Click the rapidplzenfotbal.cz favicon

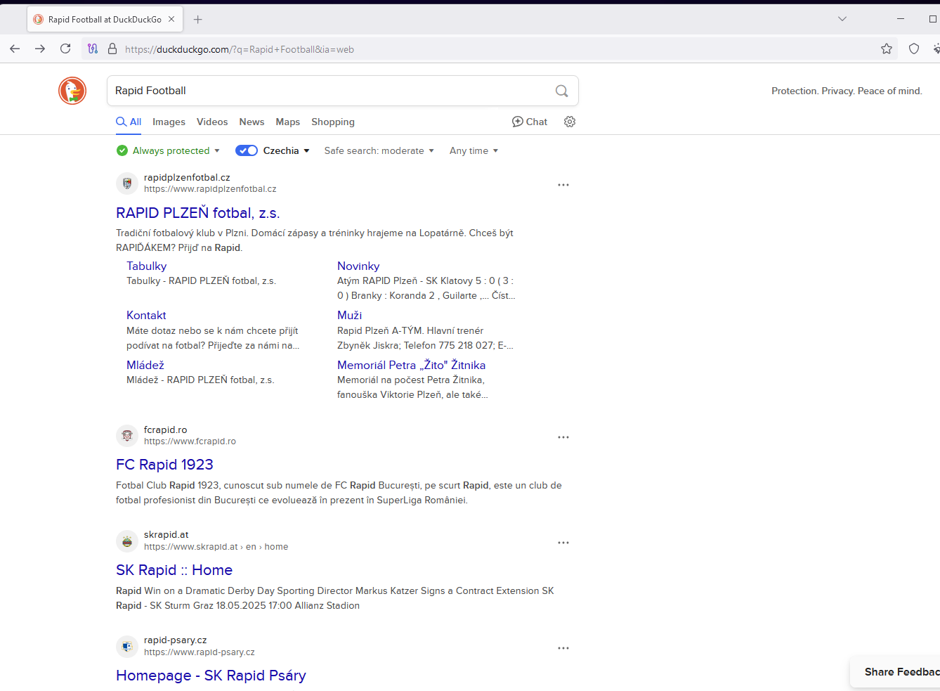coord(127,183)
